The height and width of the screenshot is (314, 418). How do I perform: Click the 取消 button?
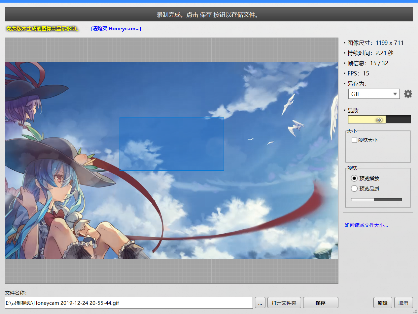click(x=403, y=303)
